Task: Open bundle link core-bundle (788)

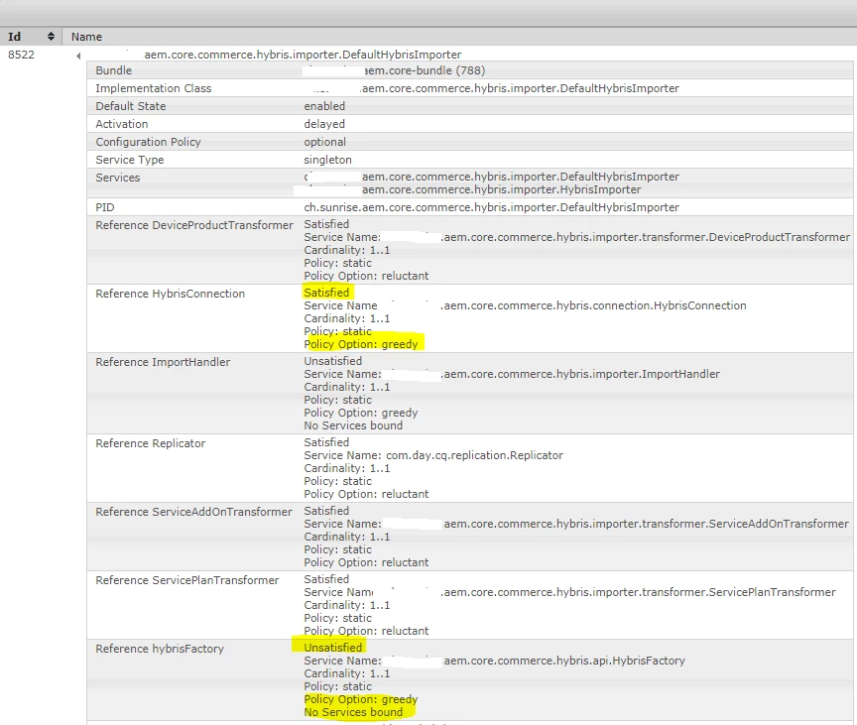Action: (425, 70)
